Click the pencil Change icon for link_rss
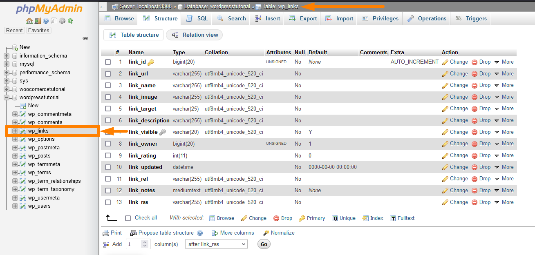Screen dimensions: 535x255 (445, 202)
